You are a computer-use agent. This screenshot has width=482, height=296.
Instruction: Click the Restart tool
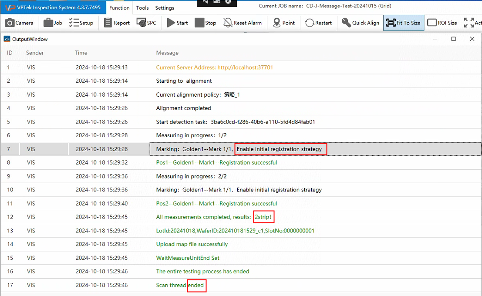(x=318, y=23)
